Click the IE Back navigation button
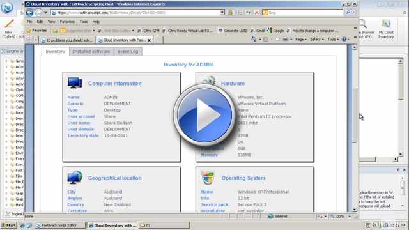The height and width of the screenshot is (230, 409). (x=29, y=13)
